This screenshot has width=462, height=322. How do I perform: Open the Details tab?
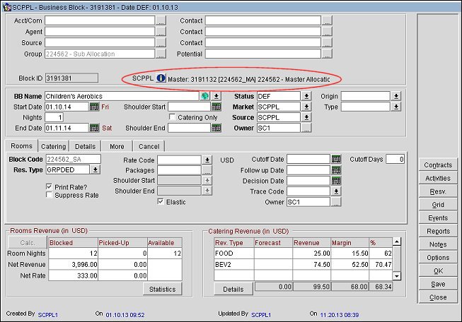pos(85,146)
